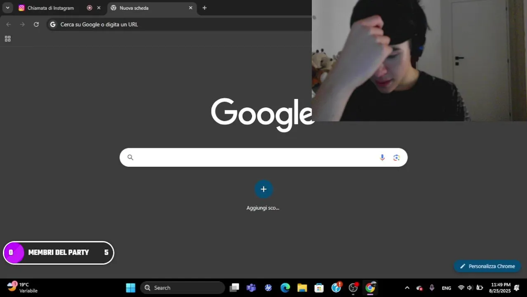The height and width of the screenshot is (297, 527).
Task: Click the browser forward arrow
Action: coord(22,24)
